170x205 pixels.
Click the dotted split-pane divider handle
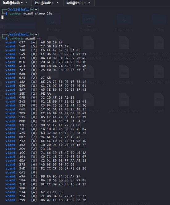point(89,27)
